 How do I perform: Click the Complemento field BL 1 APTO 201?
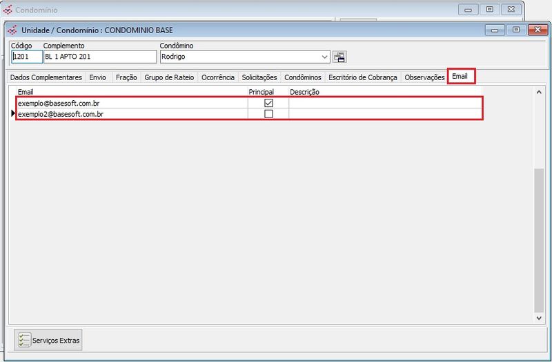point(100,57)
